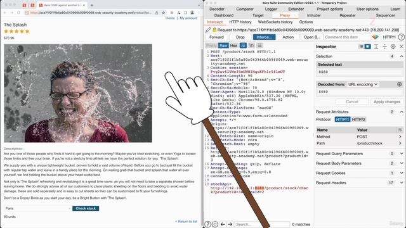This screenshot has width=406, height=228.
Task: Click the Check stock button
Action: pos(86,208)
